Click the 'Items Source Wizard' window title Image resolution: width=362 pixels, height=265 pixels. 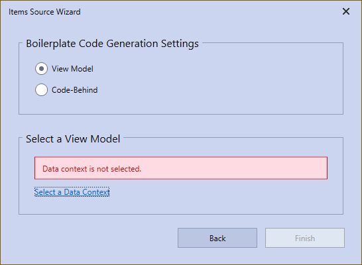[44, 12]
